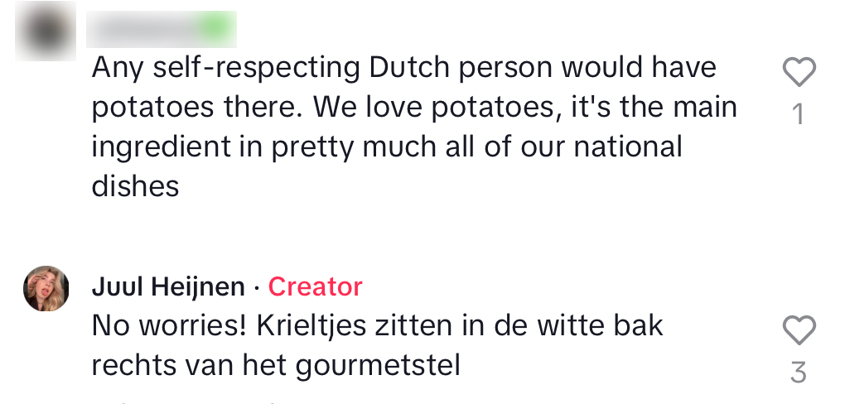Select the line starting 'Any self-respecting Dutch'
The image size is (845, 404).
pos(403,67)
